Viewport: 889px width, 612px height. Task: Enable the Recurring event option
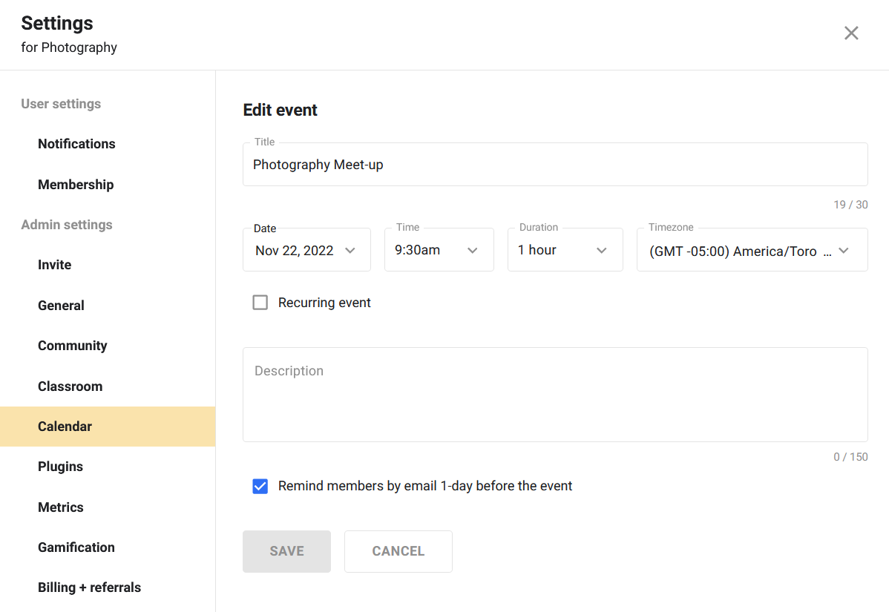click(x=260, y=302)
